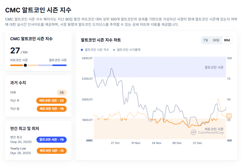This screenshot has width=242, height=168.
Task: Click the 어제 value badge showing 28
Action: click(x=62, y=93)
